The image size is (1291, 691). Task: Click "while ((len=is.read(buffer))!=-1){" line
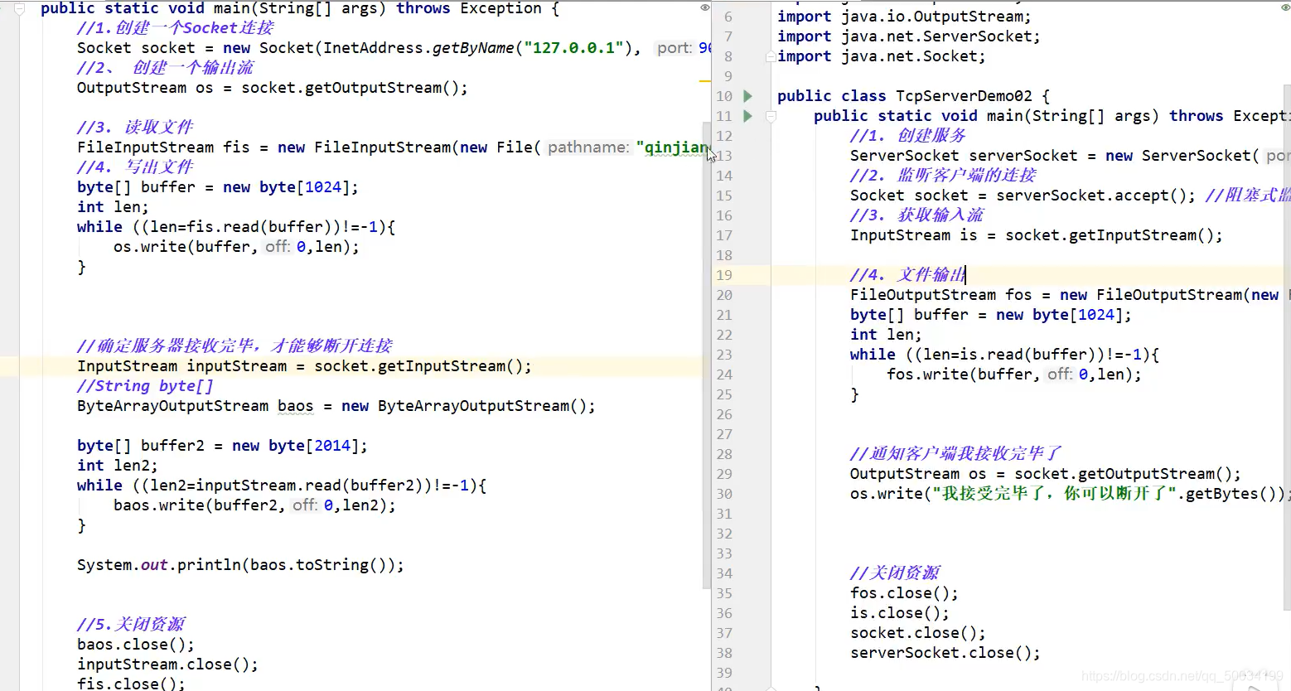tap(1004, 355)
